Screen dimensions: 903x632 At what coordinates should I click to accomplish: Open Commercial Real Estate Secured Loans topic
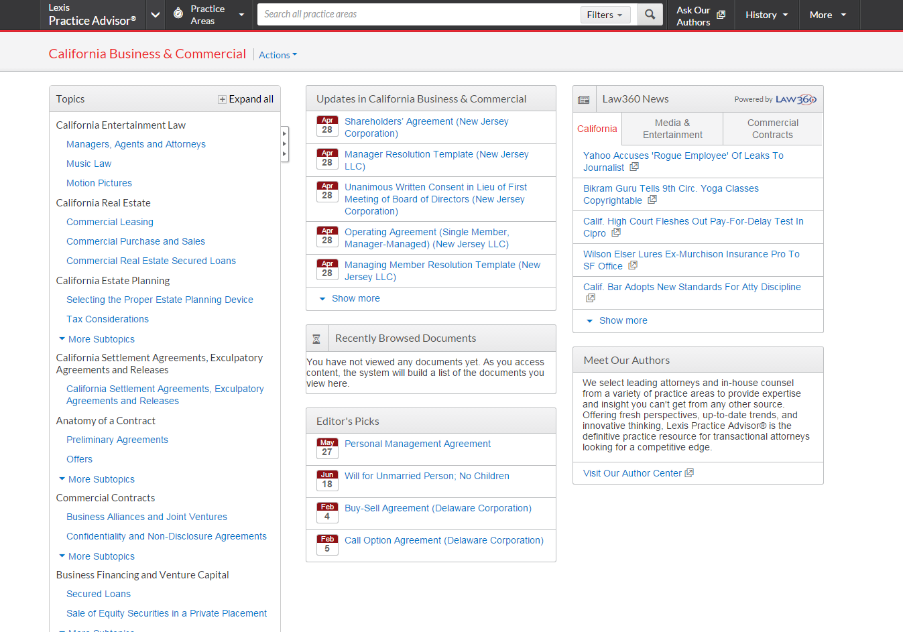tap(151, 261)
